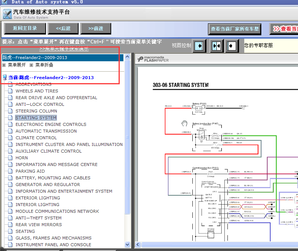Open HORN entry
This screenshot has height=251, width=298.
click(21, 158)
